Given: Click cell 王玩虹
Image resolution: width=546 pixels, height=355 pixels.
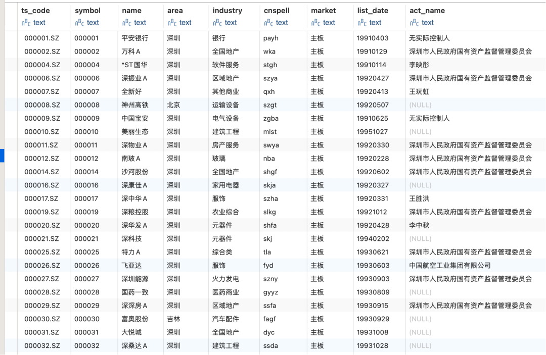Looking at the screenshot, I should (419, 92).
